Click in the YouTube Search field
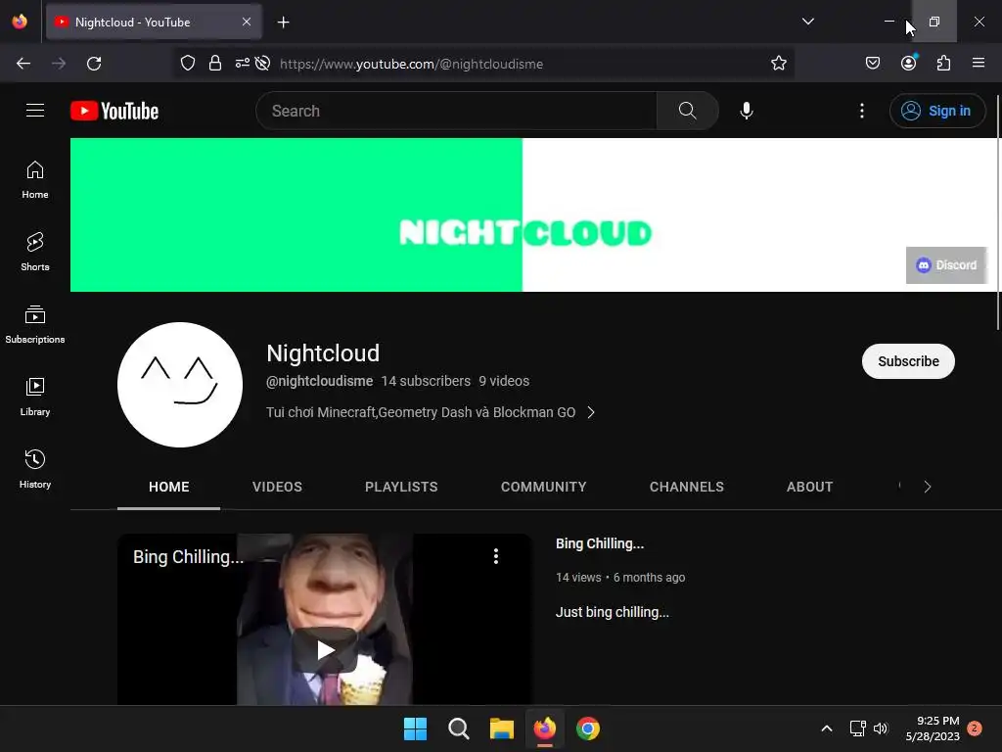The width and height of the screenshot is (1002, 752). [456, 111]
